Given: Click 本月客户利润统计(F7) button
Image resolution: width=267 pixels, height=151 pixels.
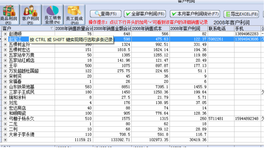Looking at the screenshot, I should [x=195, y=14].
